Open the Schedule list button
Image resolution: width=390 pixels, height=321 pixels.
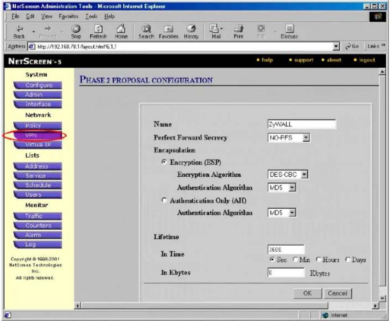(38, 185)
